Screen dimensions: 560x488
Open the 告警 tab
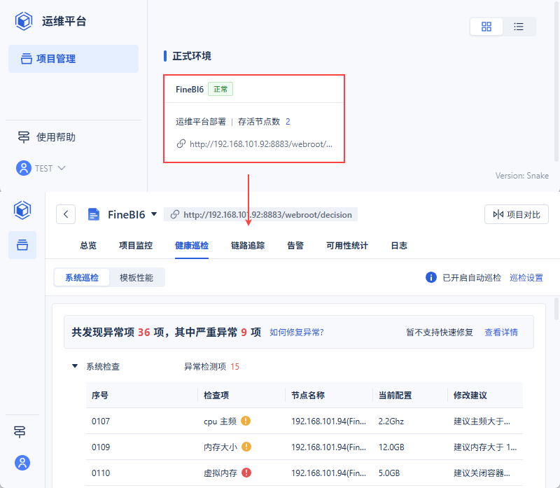295,246
